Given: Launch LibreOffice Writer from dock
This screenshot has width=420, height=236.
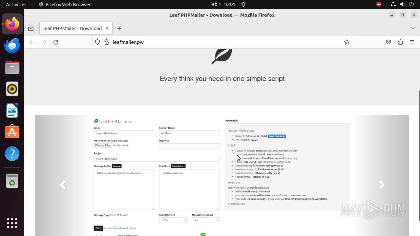Looking at the screenshot, I should point(12,110).
